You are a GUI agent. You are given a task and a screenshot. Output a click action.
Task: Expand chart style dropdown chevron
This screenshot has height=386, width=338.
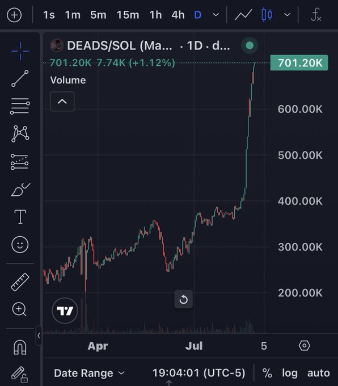pyautogui.click(x=287, y=15)
